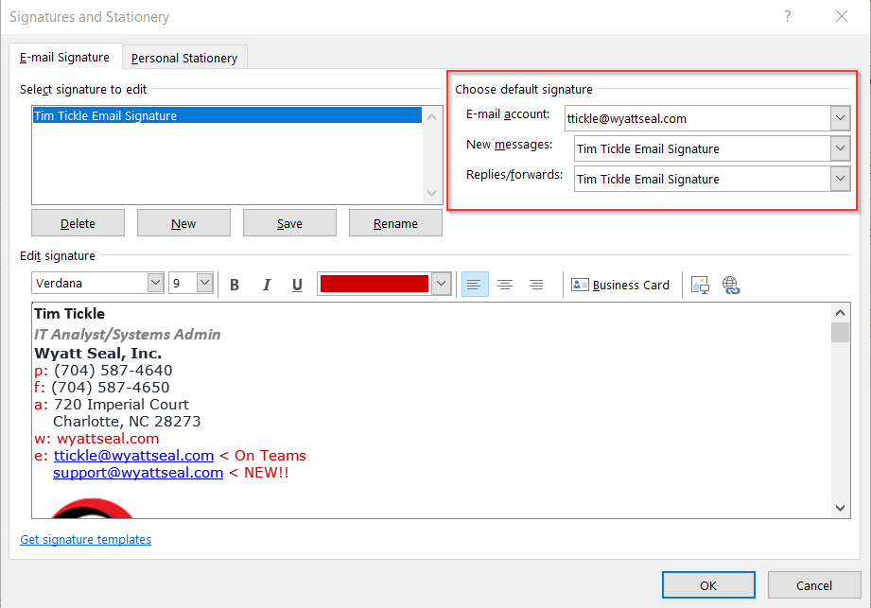Insert a hyperlink into signature

tap(731, 285)
